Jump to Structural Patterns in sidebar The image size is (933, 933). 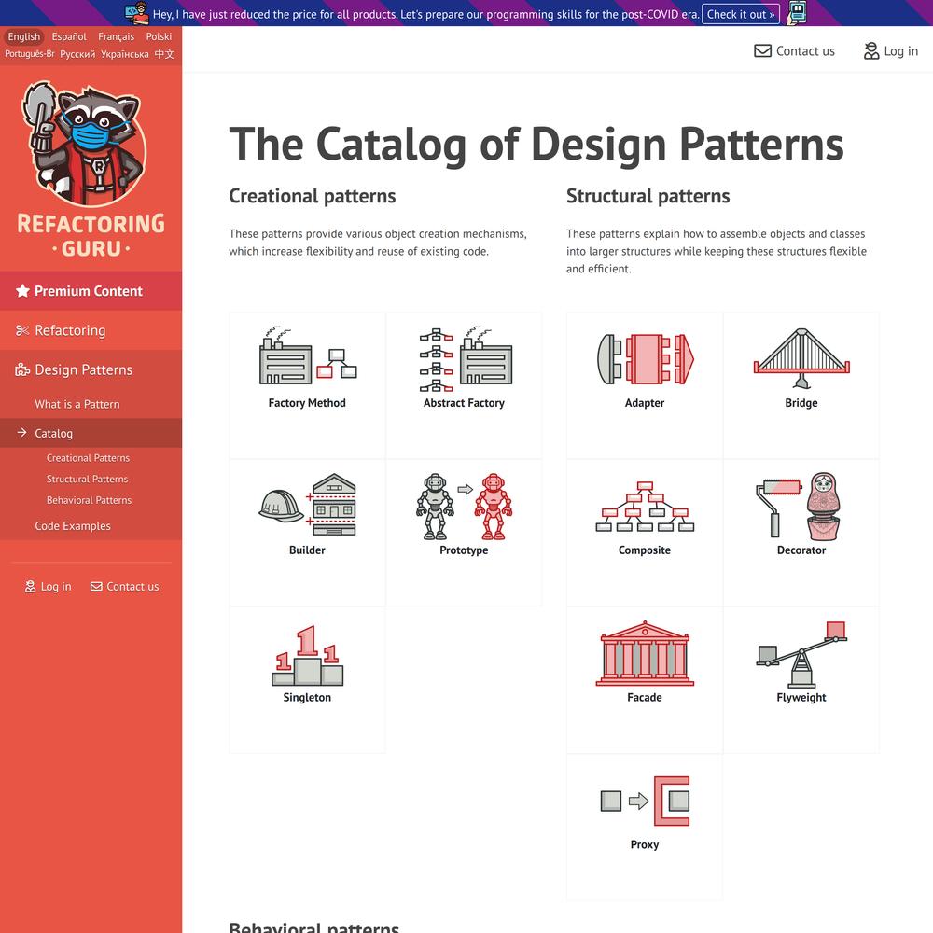(x=88, y=479)
